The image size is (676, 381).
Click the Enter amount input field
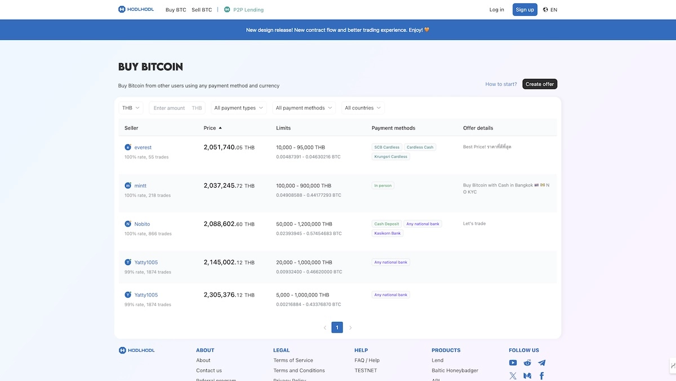pyautogui.click(x=177, y=108)
